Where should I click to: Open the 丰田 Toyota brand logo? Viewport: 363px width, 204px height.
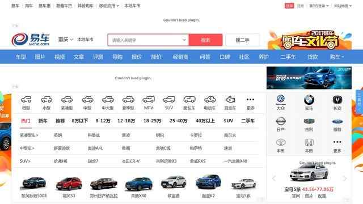pos(281,142)
